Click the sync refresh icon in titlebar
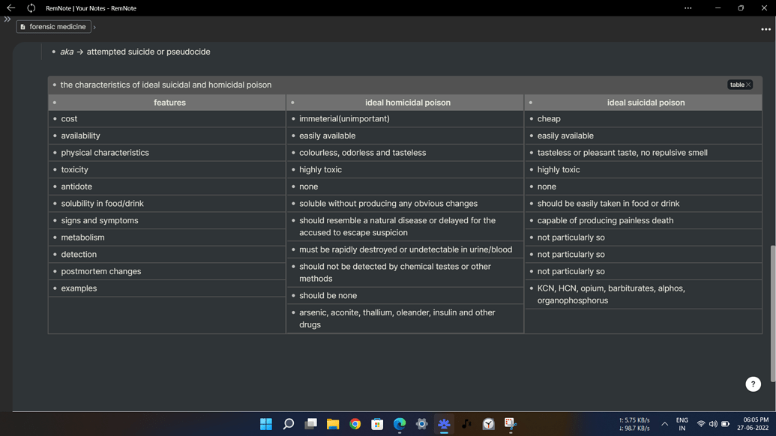The width and height of the screenshot is (776, 436). (x=30, y=8)
